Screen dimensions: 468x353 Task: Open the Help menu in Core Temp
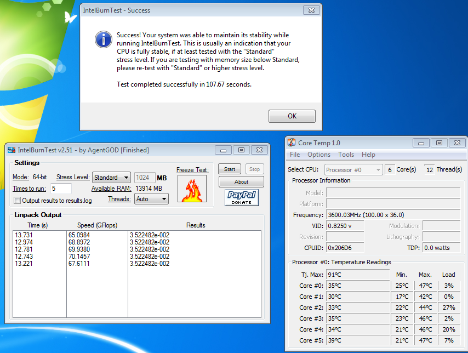click(x=368, y=155)
